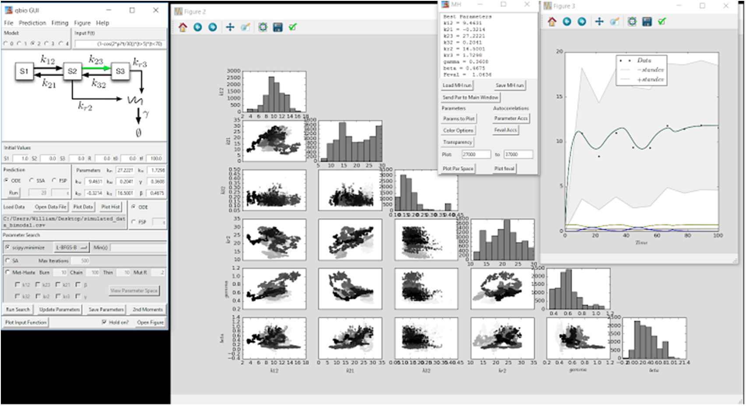Viewport: 746px width, 406px height.
Task: Click Save MH run in MH window
Action: (x=510, y=85)
